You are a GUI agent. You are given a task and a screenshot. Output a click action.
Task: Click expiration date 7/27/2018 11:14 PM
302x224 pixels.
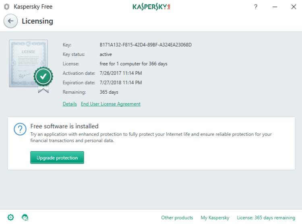(121, 82)
